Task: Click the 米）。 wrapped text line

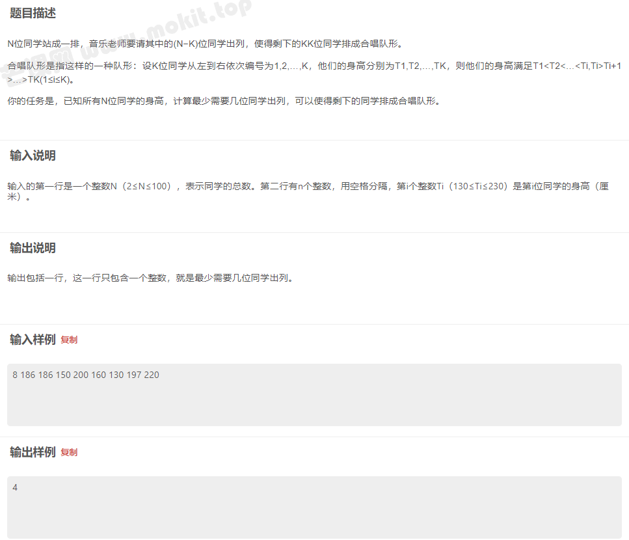Action: (18, 196)
